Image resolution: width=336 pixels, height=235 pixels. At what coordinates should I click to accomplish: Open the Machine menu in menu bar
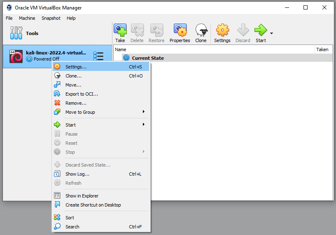tap(27, 18)
